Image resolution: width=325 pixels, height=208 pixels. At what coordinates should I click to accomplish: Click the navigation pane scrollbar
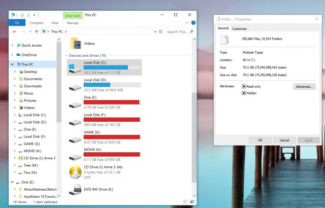point(59,82)
